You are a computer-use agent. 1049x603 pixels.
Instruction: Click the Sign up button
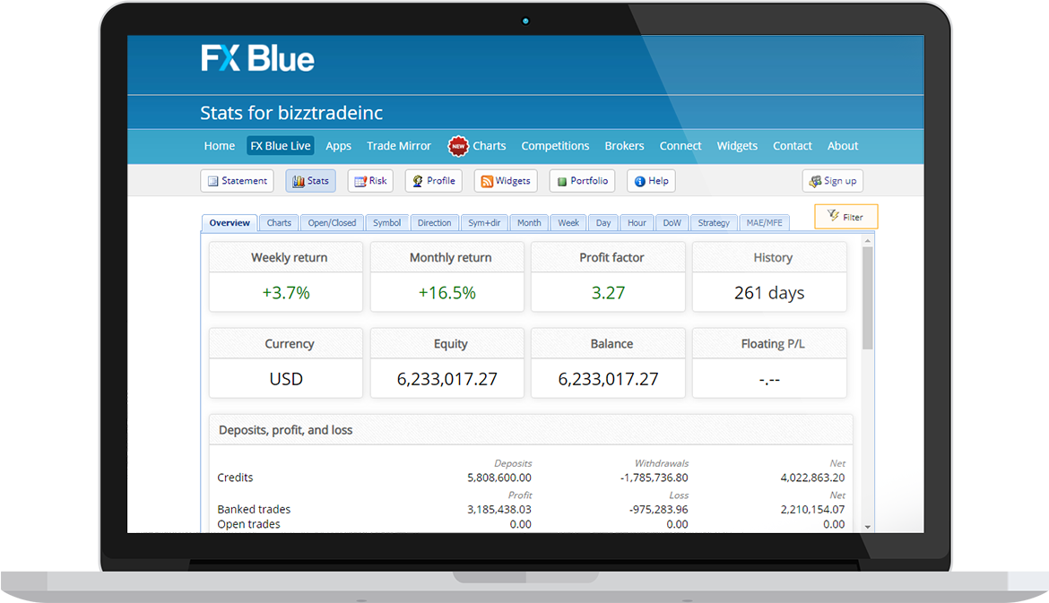coord(833,181)
